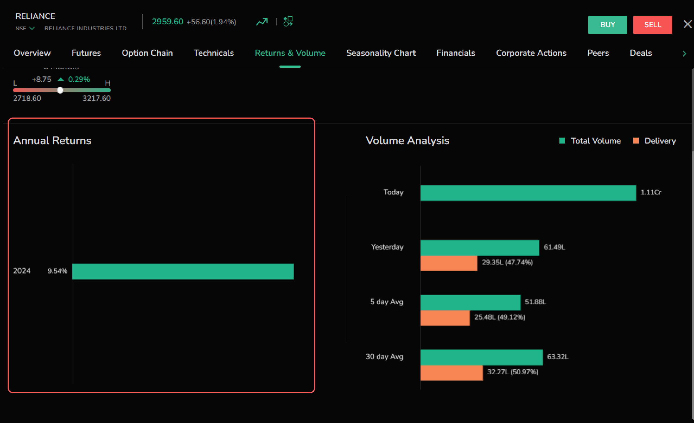Click the 2024 annual return bar

[x=183, y=272]
